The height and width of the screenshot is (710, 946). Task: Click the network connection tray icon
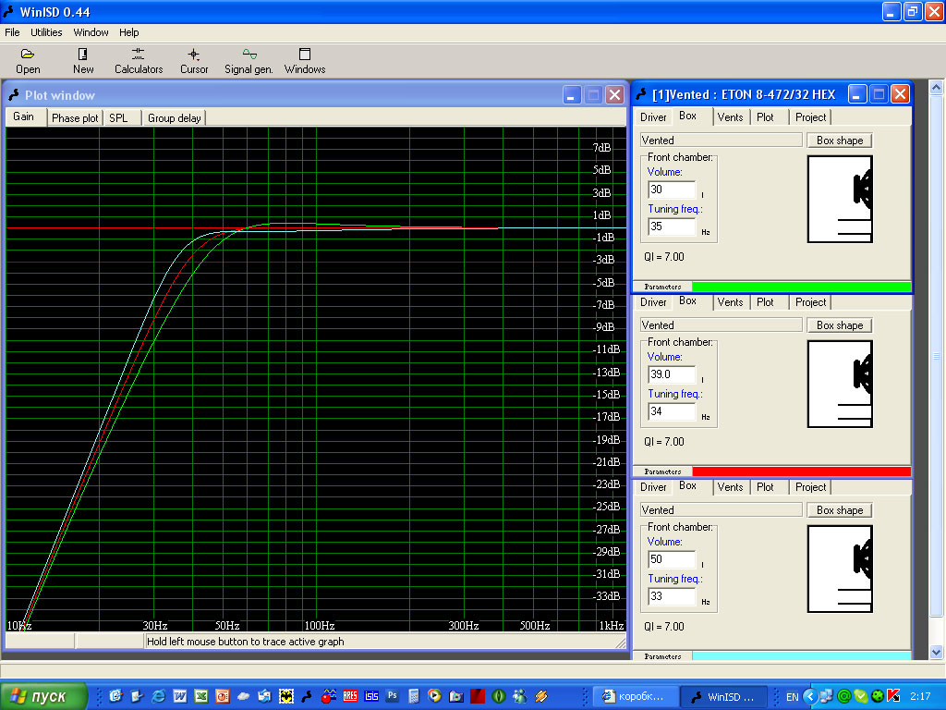click(826, 696)
